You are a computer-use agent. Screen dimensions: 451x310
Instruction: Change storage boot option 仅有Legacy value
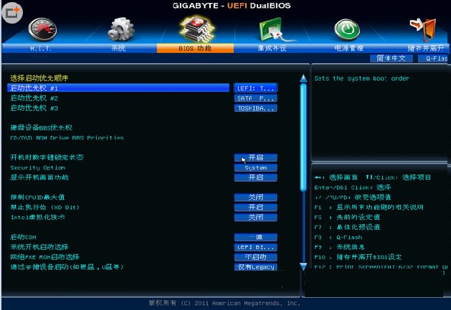pos(255,267)
